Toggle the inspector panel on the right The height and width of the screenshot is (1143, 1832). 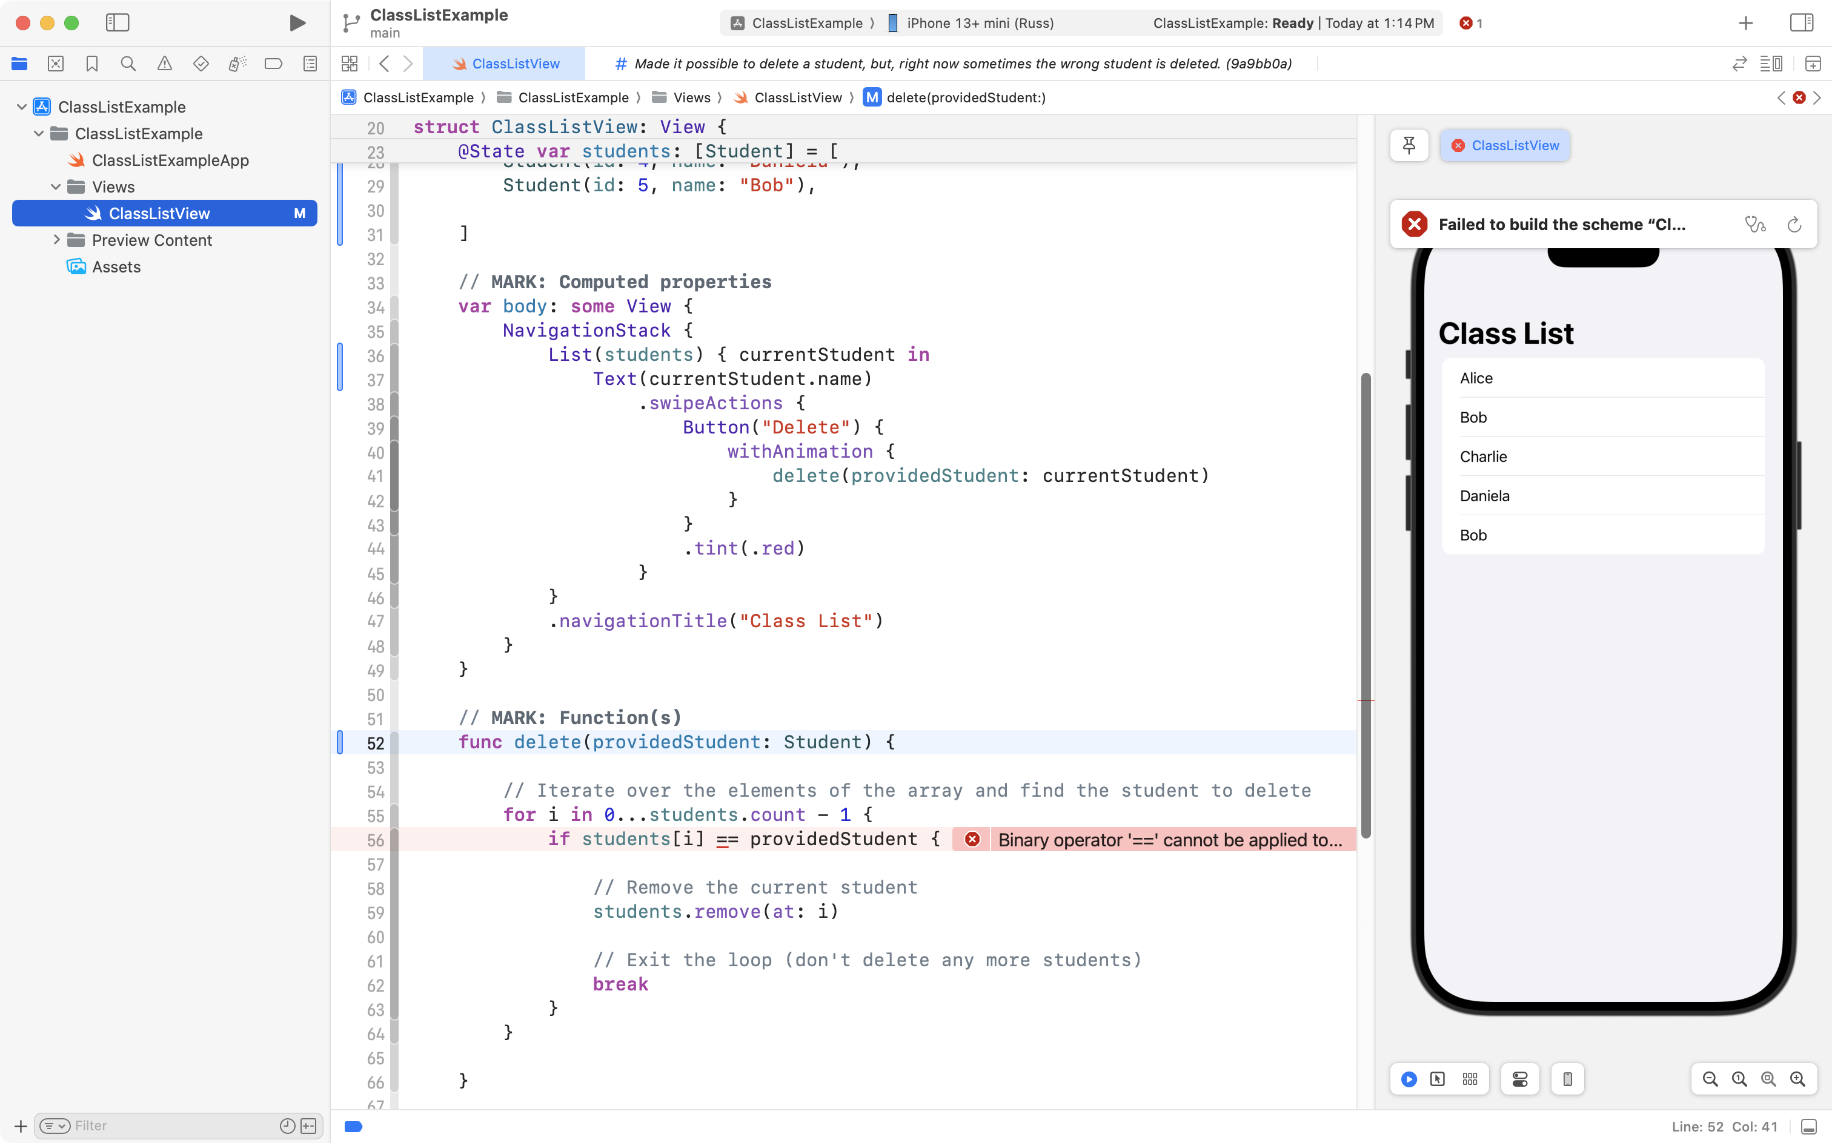(1801, 22)
